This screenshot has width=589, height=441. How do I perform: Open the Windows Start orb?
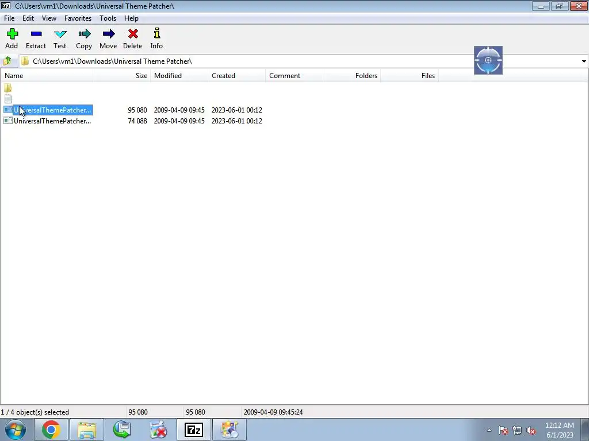click(x=16, y=430)
